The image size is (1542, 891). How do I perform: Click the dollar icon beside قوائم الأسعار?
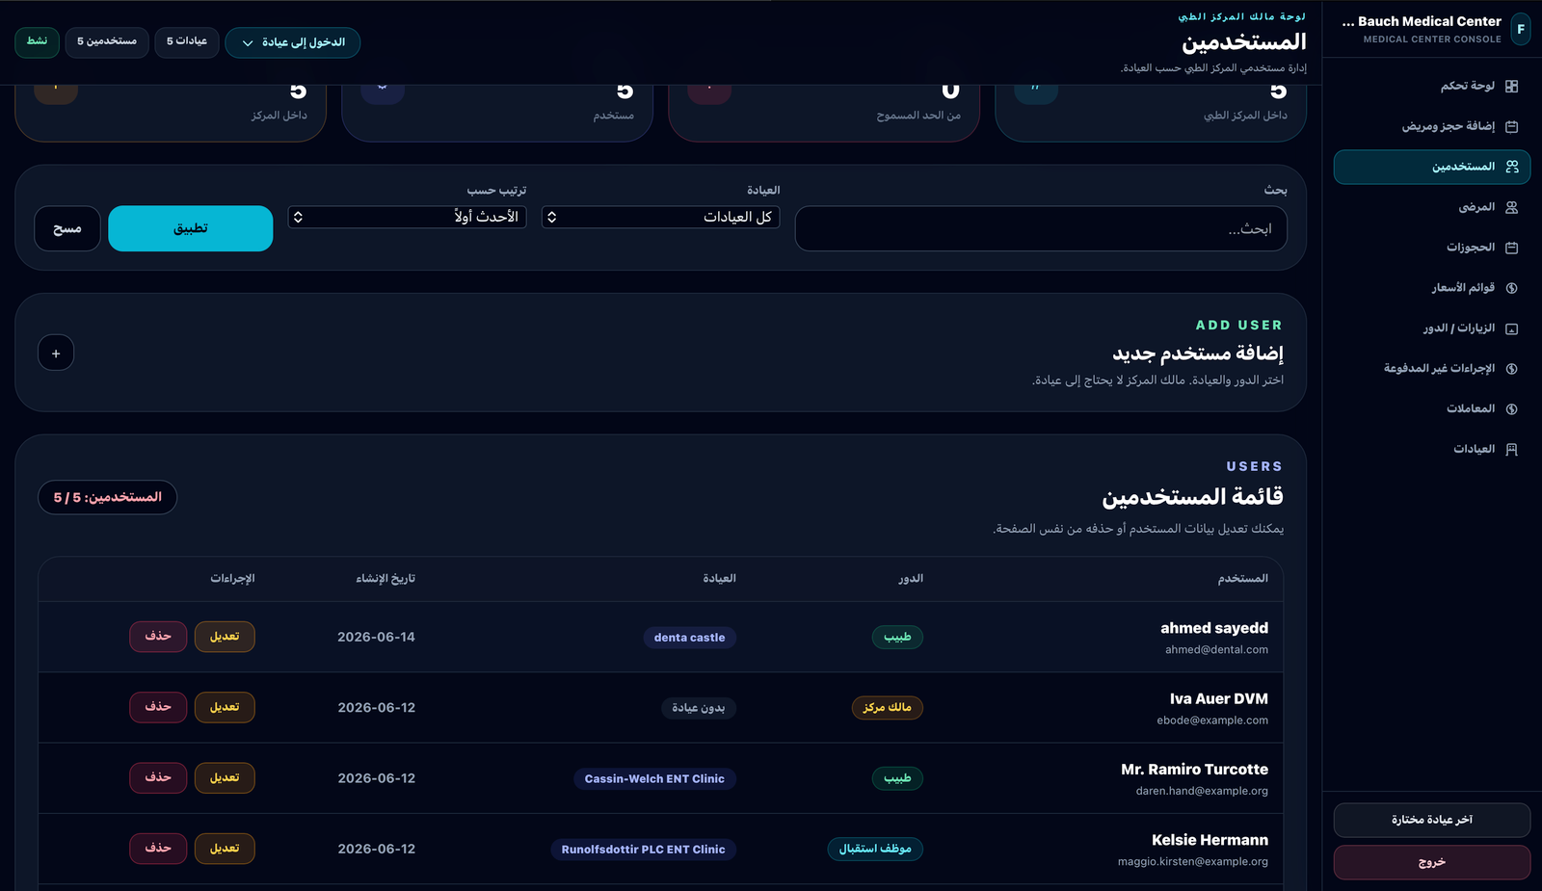tap(1511, 288)
